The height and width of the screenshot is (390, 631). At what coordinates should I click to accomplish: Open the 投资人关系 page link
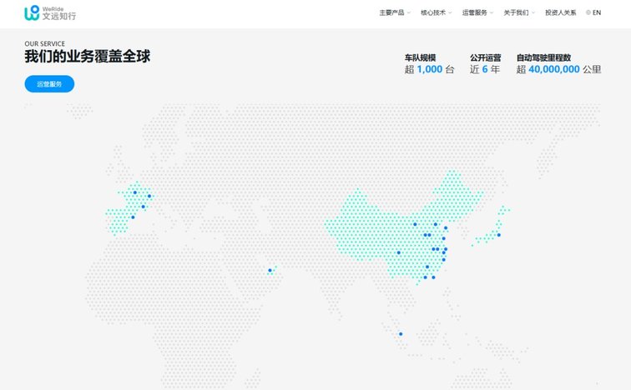(x=561, y=12)
